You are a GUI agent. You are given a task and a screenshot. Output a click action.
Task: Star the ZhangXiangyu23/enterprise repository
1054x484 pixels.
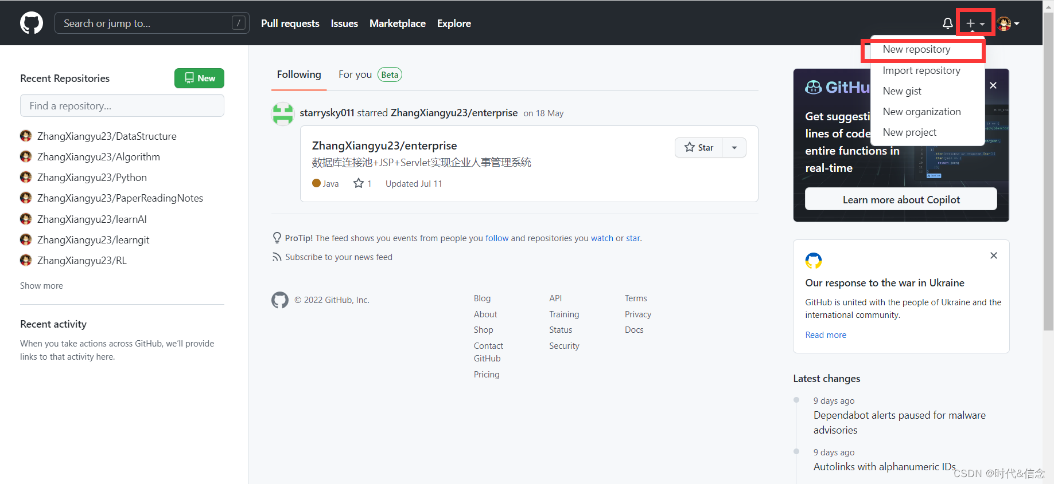[698, 148]
